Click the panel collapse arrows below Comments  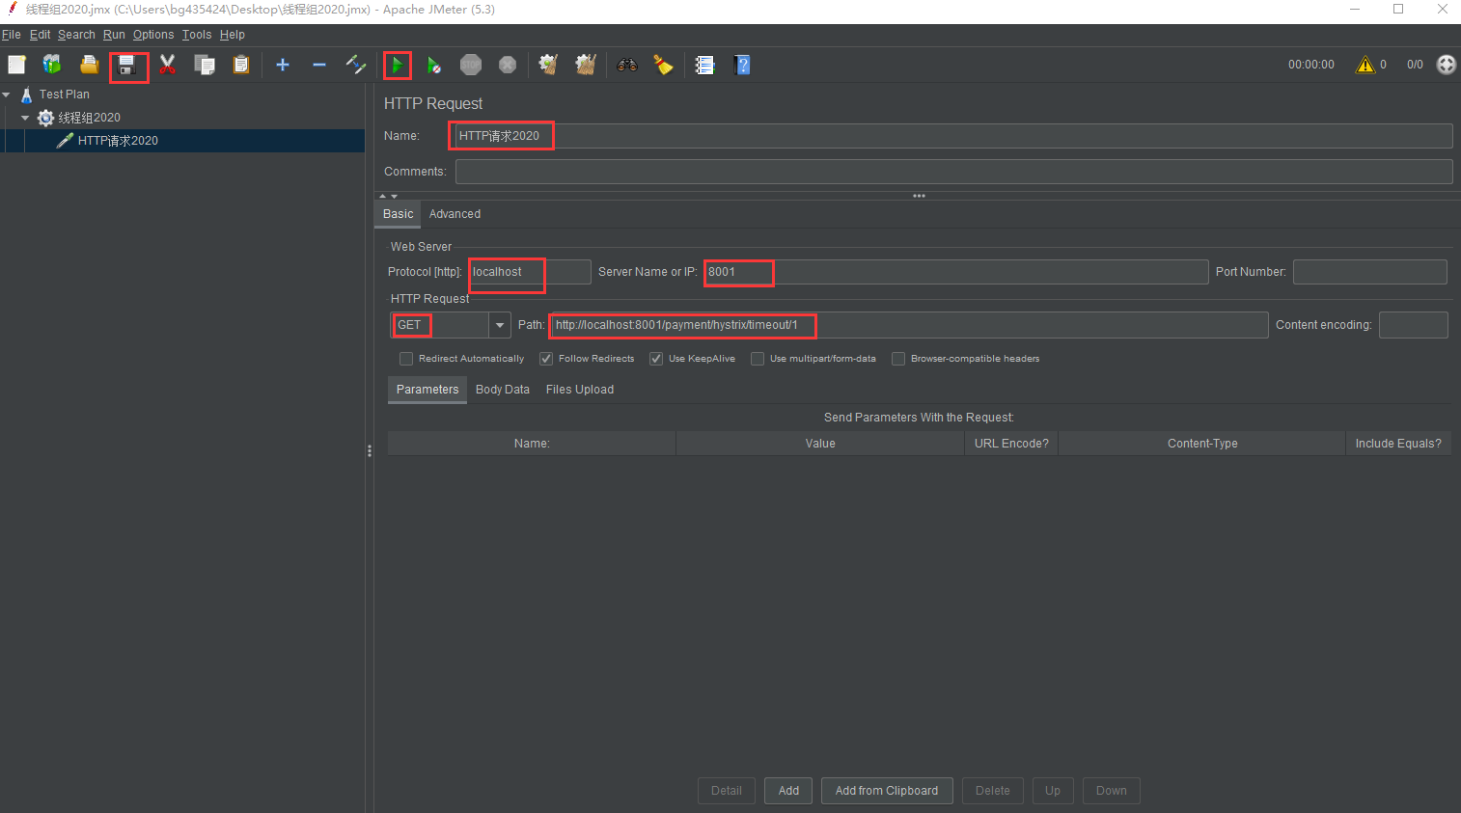tap(388, 196)
